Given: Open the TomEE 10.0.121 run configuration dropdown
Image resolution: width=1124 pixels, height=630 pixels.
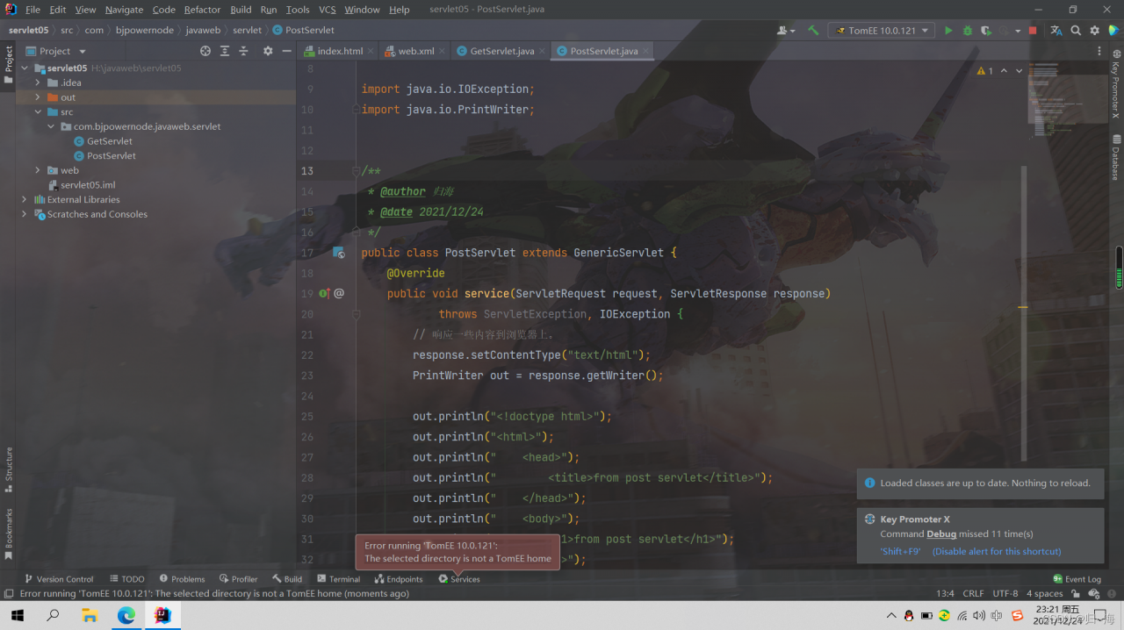Looking at the screenshot, I should [881, 31].
